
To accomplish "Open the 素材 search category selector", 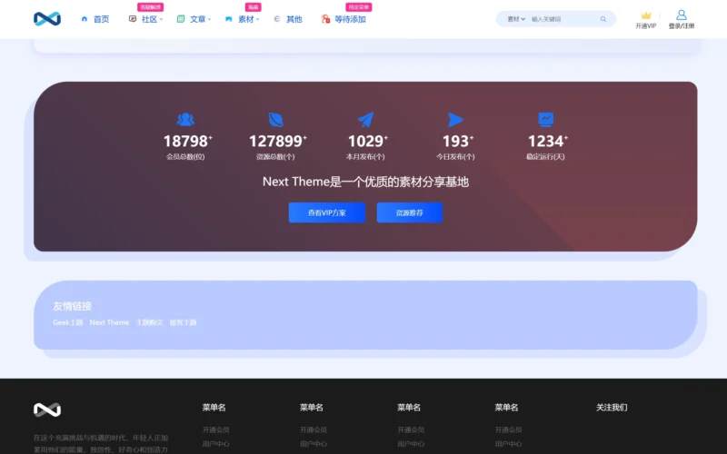I will point(516,19).
